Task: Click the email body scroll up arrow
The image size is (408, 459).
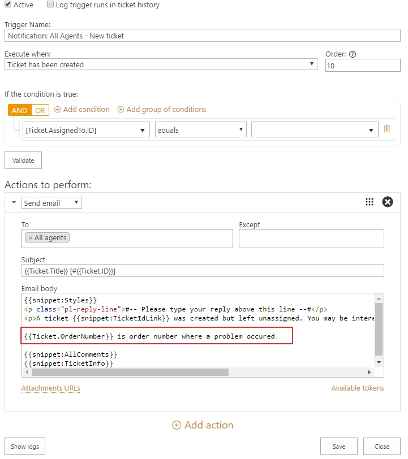Action: (379, 298)
